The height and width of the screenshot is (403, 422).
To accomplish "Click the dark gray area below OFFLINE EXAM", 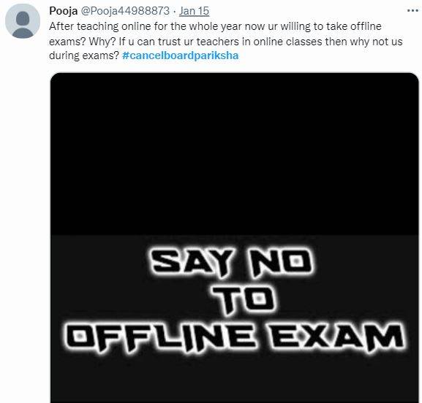I will pos(235,379).
